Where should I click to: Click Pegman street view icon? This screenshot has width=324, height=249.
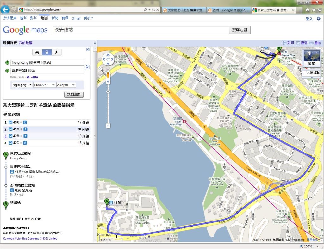[x=108, y=75]
